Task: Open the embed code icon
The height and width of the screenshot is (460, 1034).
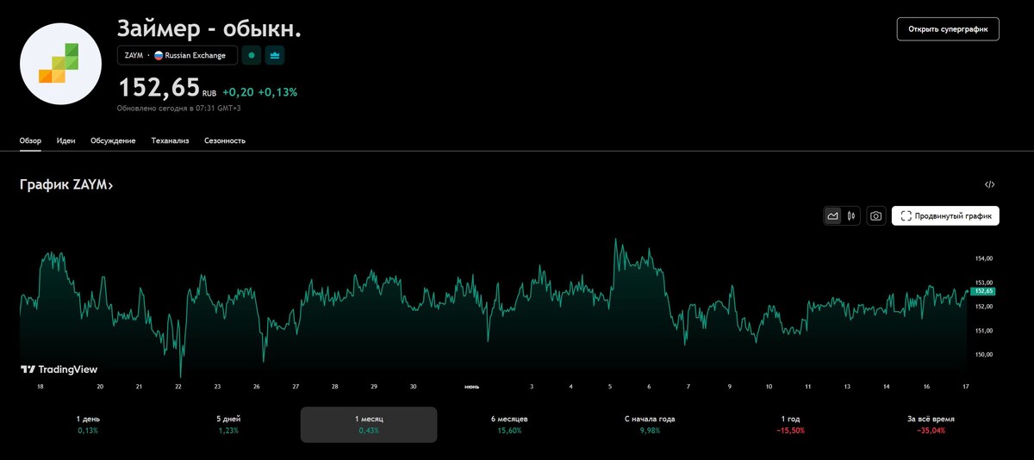Action: pos(990,184)
